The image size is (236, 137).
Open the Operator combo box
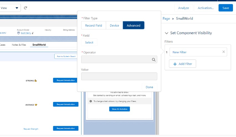(x=116, y=60)
